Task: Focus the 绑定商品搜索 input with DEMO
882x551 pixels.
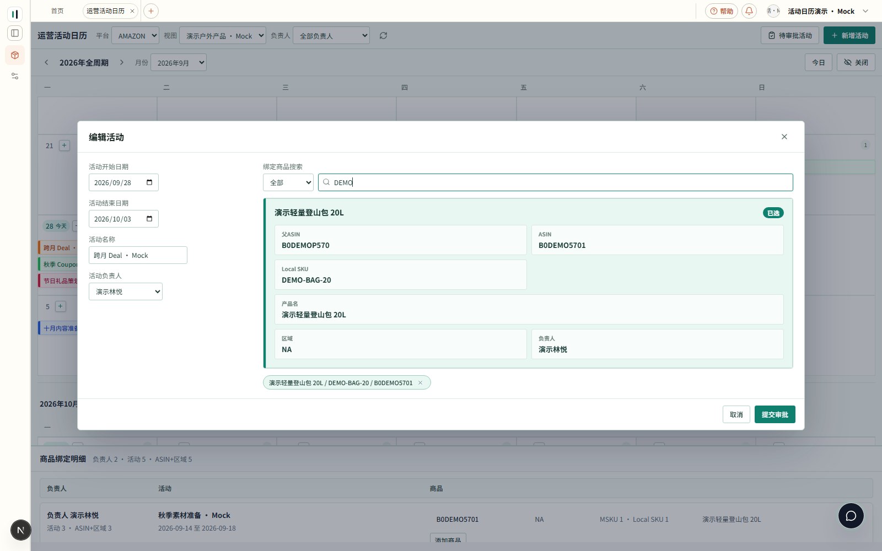Action: (x=555, y=182)
